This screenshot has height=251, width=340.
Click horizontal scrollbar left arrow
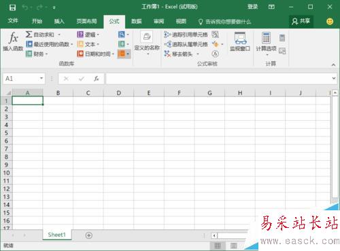(214, 235)
